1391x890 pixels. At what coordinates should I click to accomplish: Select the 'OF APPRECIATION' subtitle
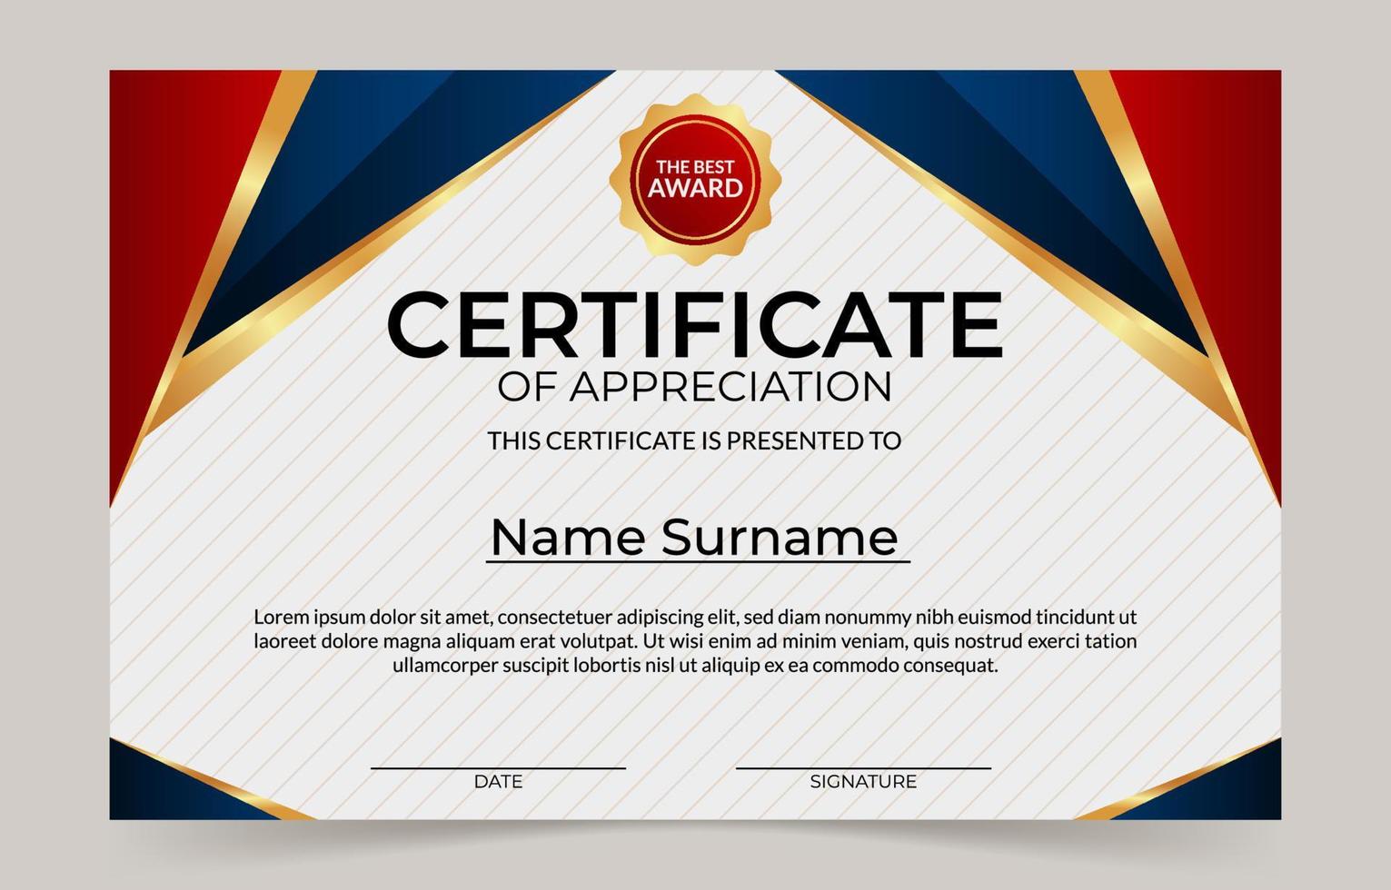point(695,387)
